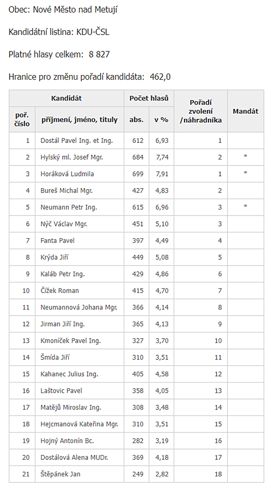This screenshot has width=273, height=491.
Task: Select last candidate Štěpánek Jan
Action: 60,474
